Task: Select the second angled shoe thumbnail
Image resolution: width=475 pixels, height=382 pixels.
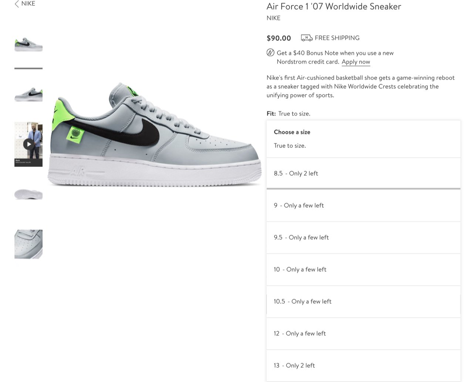Action: coord(28,94)
